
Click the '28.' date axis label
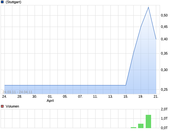(20, 96)
